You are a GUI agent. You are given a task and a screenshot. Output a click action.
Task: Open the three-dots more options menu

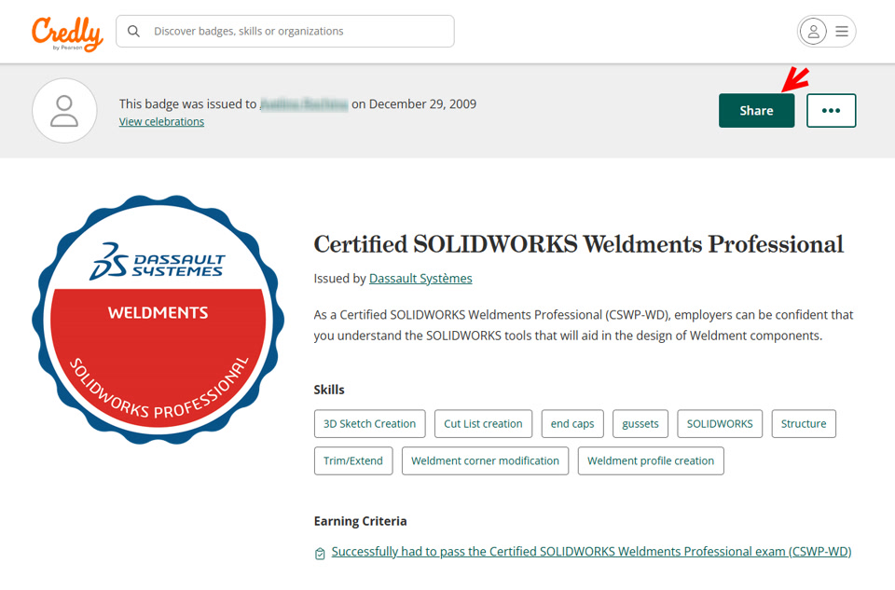tap(831, 110)
